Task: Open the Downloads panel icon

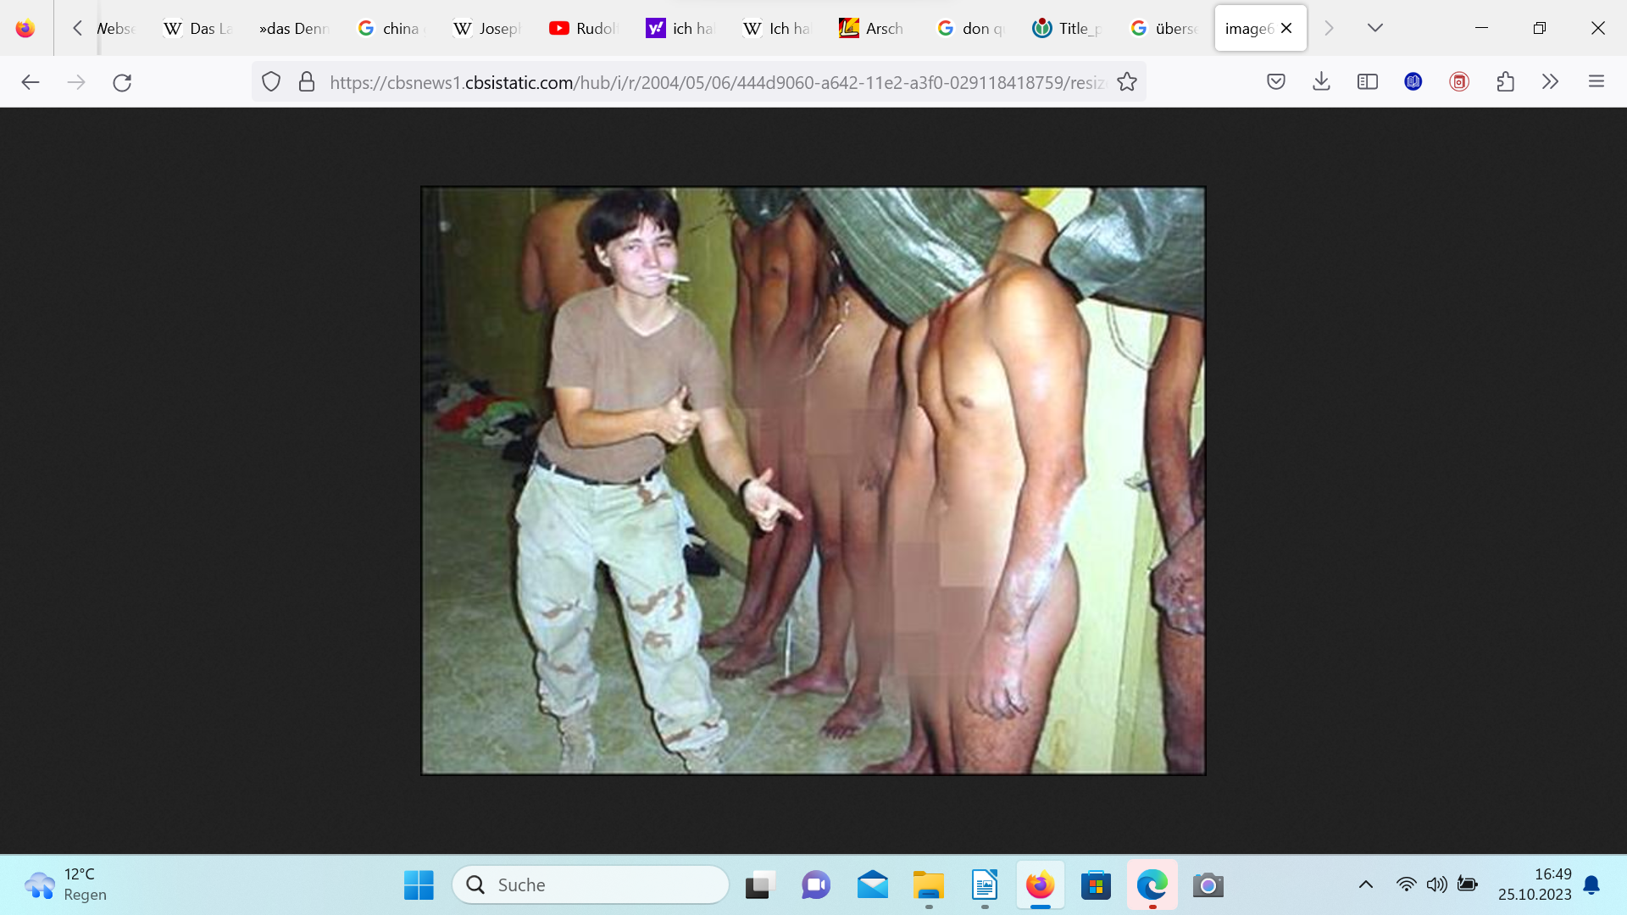Action: 1321,82
